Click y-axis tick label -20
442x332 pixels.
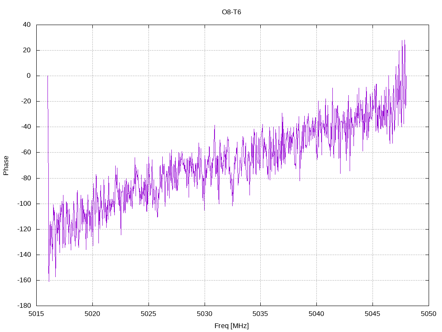26,101
